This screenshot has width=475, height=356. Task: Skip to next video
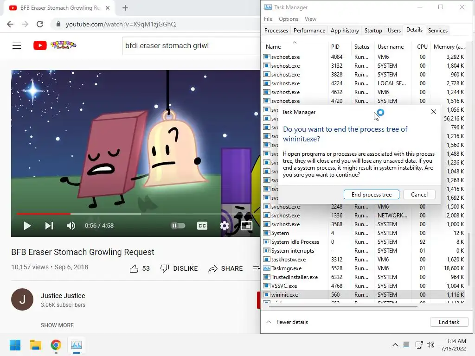[x=49, y=226]
